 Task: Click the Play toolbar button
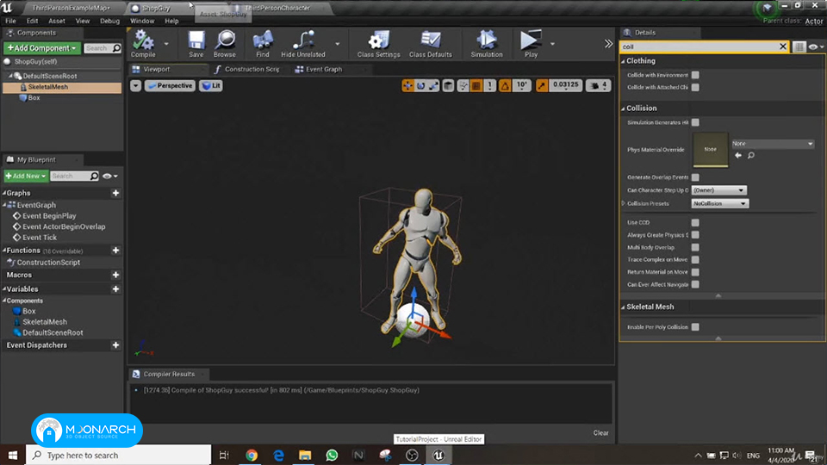coord(531,44)
